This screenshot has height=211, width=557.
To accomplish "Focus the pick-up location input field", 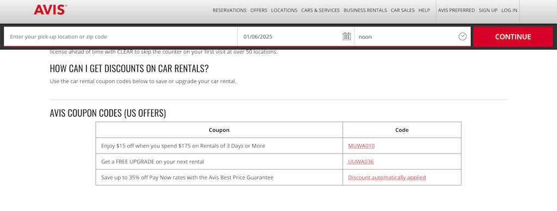I will (x=120, y=36).
